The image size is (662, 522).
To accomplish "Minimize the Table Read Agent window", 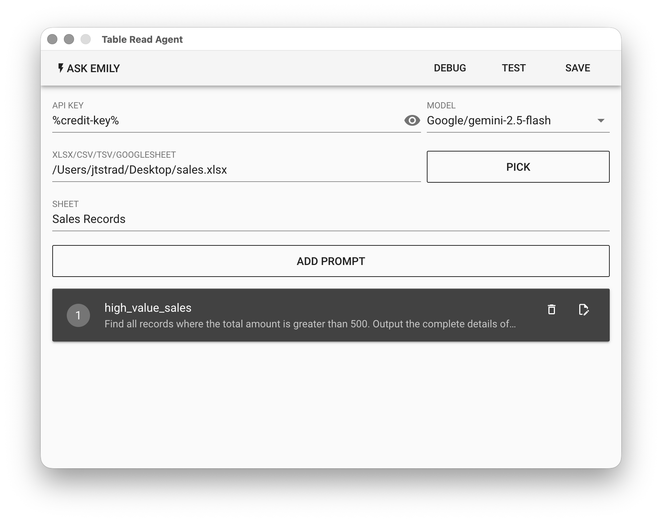I will click(x=69, y=39).
